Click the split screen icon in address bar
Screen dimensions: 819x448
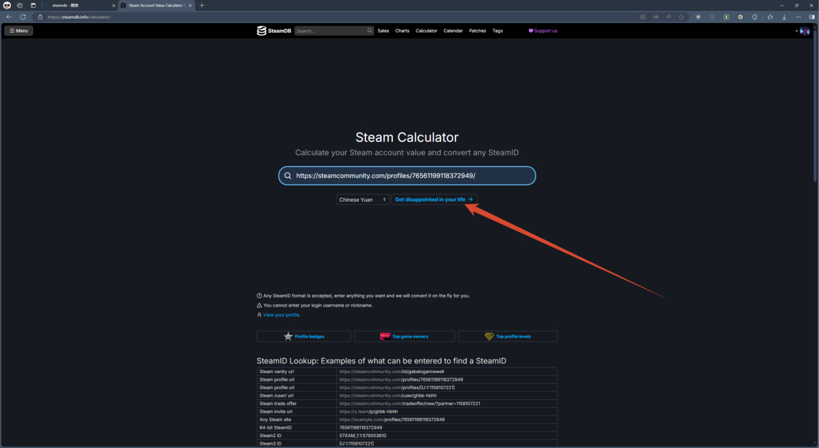(643, 17)
